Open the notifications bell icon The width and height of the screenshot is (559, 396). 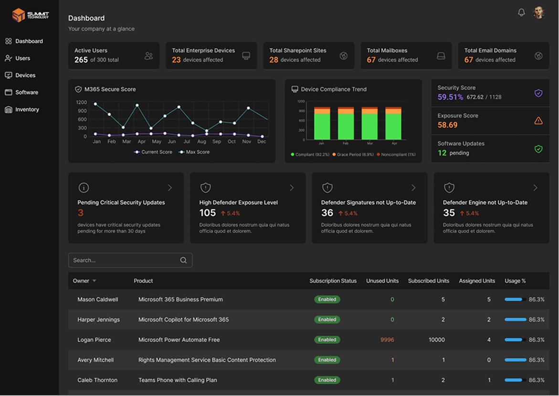pyautogui.click(x=521, y=13)
